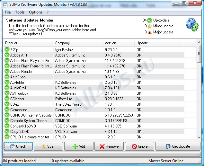204x166 pixels.
Task: Click the status icon next to CopyToDVD
Action: (x=7, y=131)
